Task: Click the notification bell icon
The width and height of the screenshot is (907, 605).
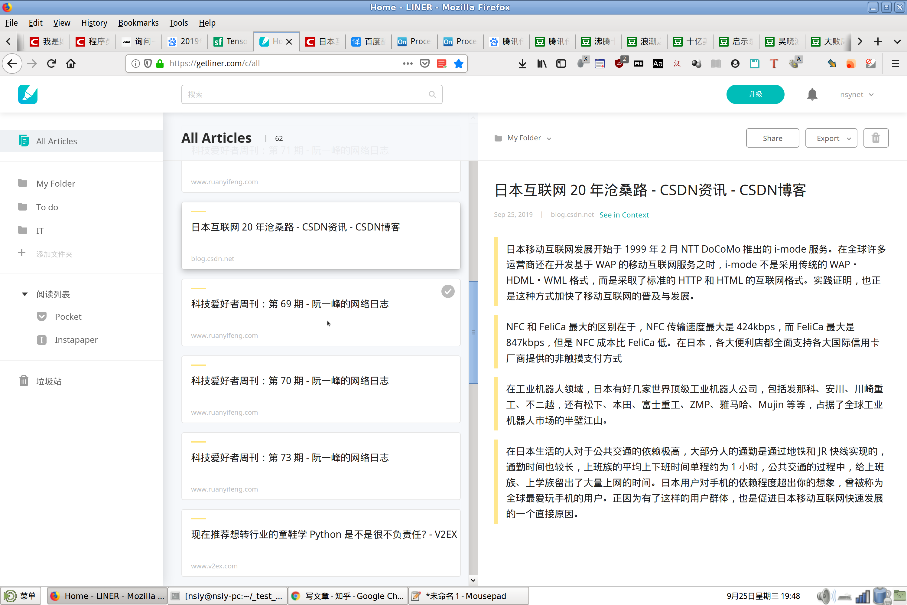Action: [813, 94]
